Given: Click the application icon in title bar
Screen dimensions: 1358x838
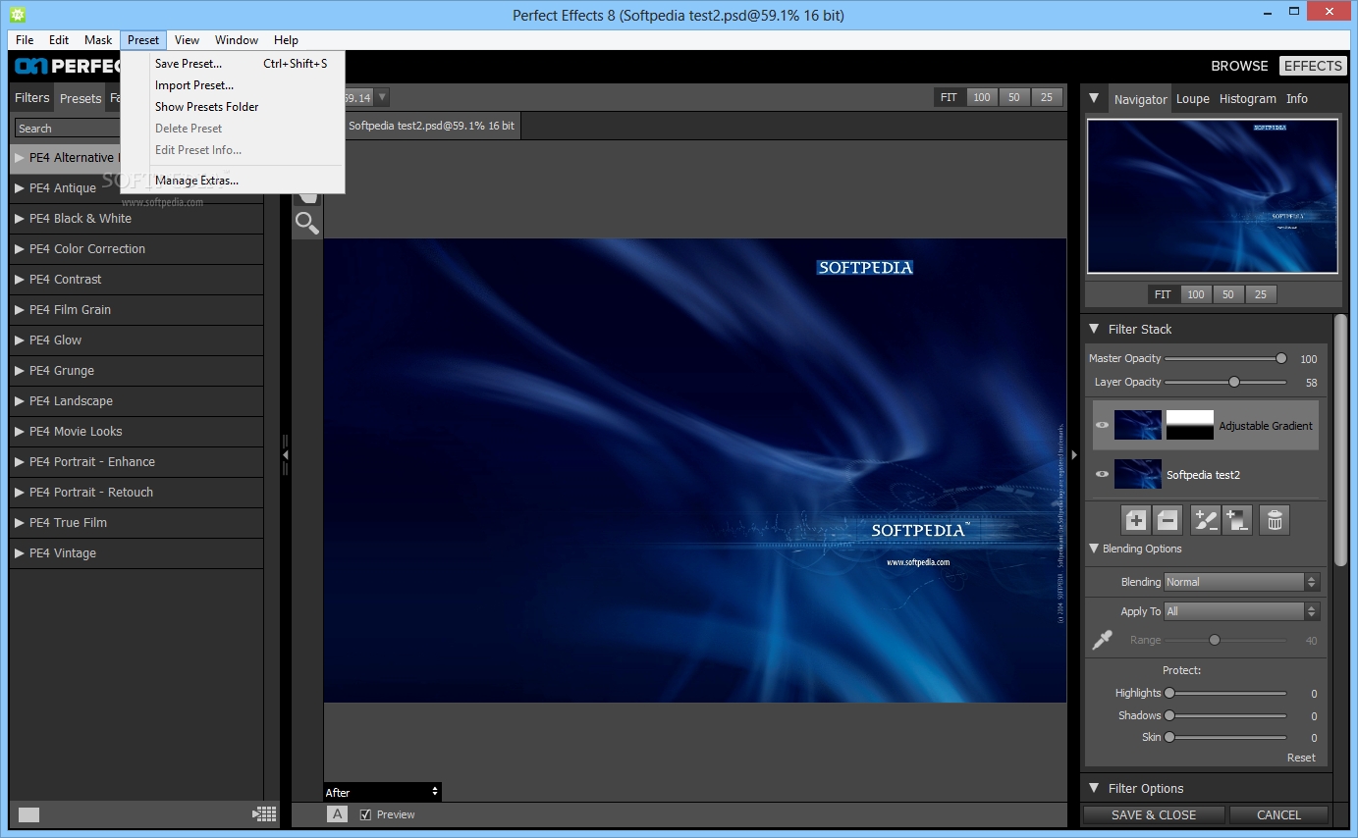Looking at the screenshot, I should pyautogui.click(x=18, y=15).
